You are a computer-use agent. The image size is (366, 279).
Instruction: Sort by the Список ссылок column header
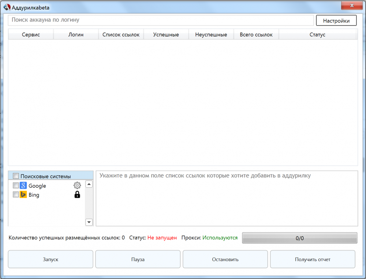click(121, 34)
